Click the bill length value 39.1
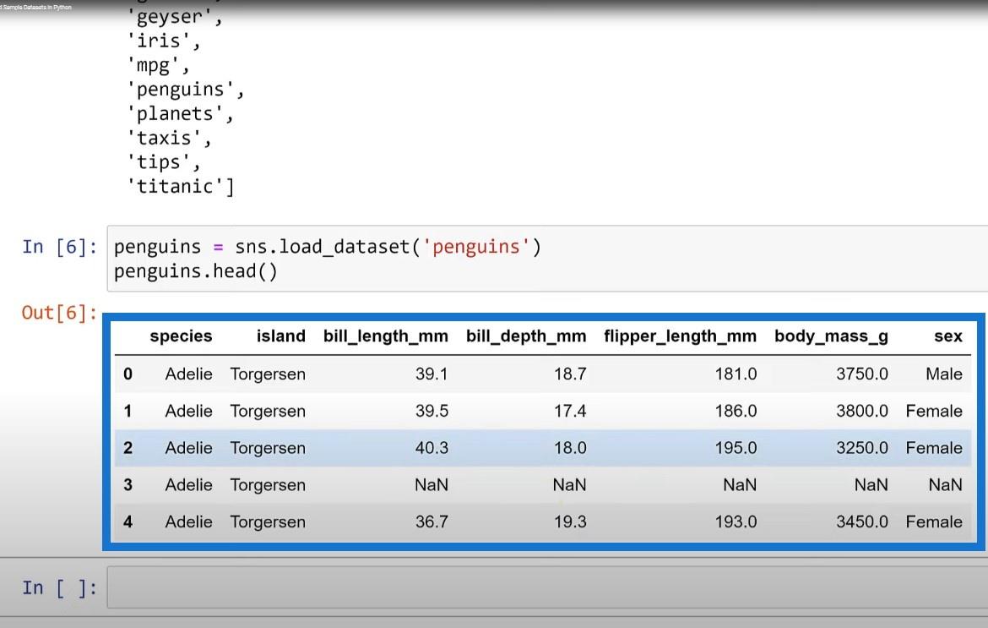988x628 pixels. pyautogui.click(x=432, y=374)
